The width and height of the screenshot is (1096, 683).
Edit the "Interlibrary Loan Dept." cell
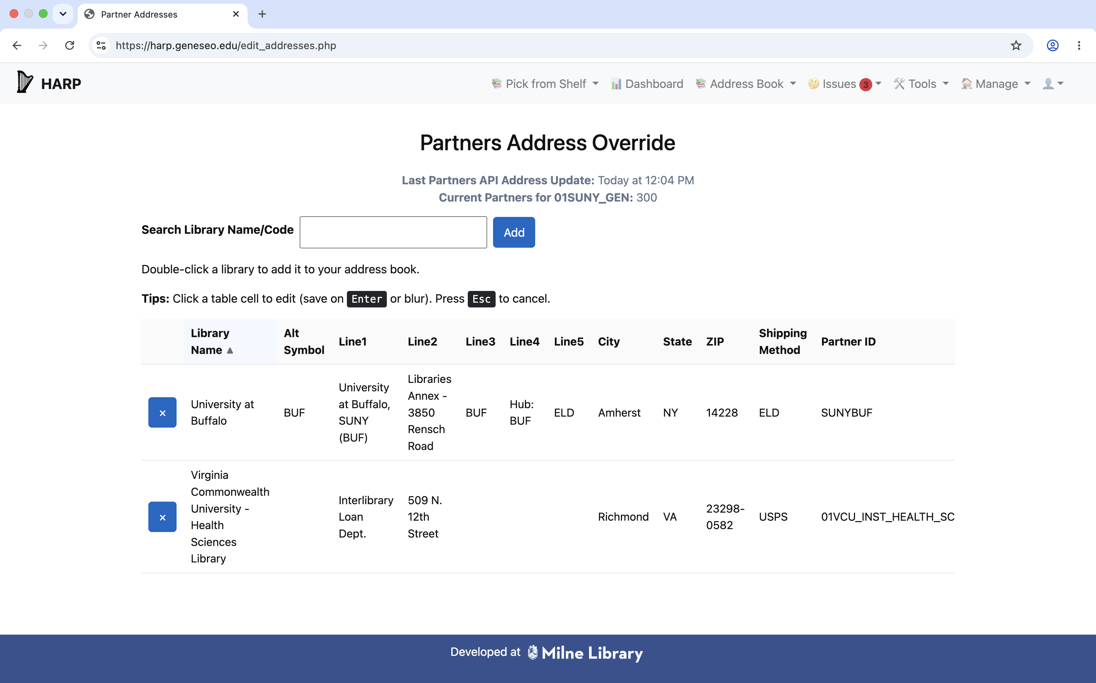366,517
